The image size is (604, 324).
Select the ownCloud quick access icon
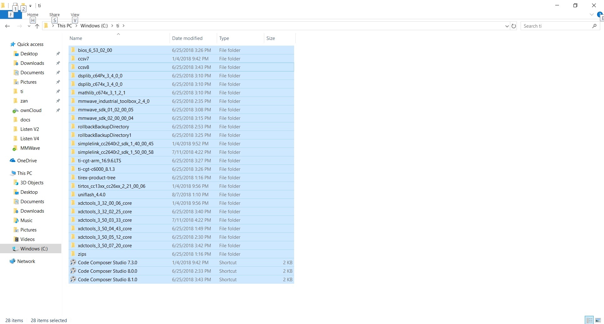(15, 110)
